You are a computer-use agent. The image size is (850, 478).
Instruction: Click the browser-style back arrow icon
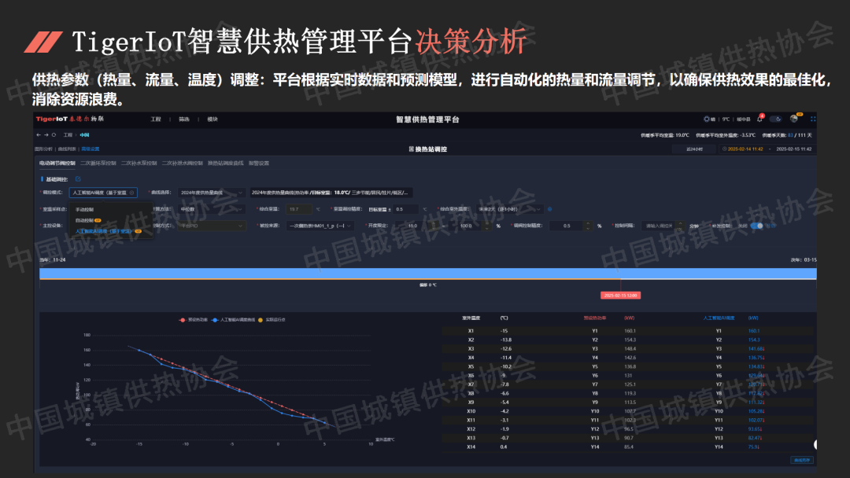point(38,134)
